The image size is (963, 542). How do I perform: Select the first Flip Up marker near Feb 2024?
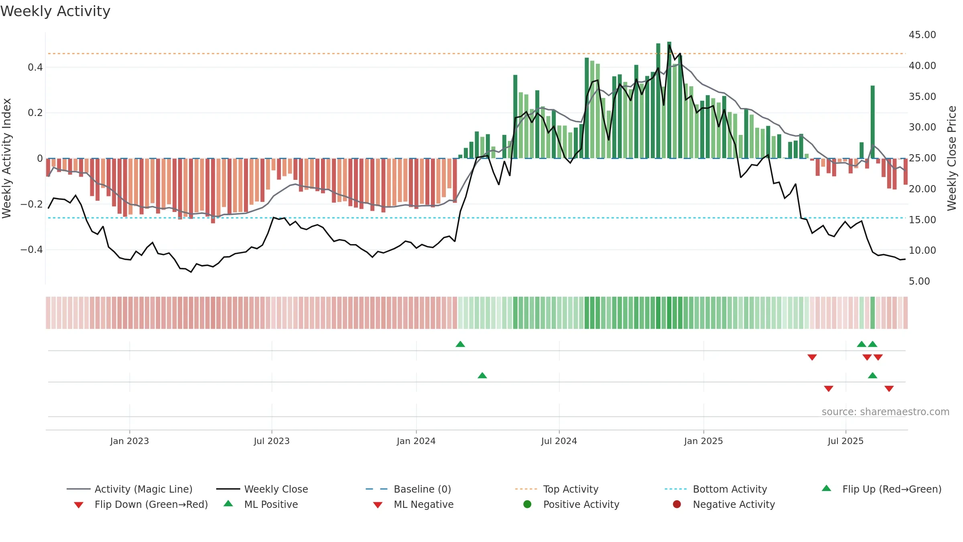pyautogui.click(x=460, y=344)
